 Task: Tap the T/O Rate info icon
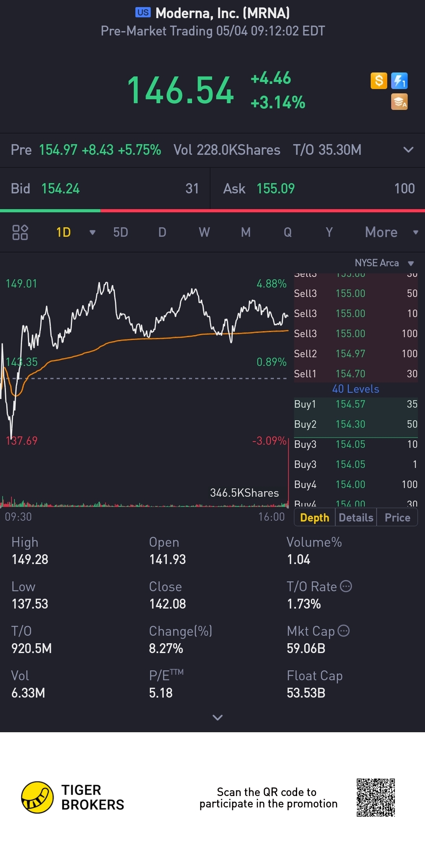346,586
